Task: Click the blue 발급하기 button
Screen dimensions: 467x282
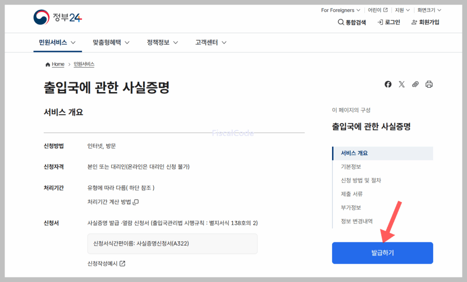Action: [x=382, y=253]
